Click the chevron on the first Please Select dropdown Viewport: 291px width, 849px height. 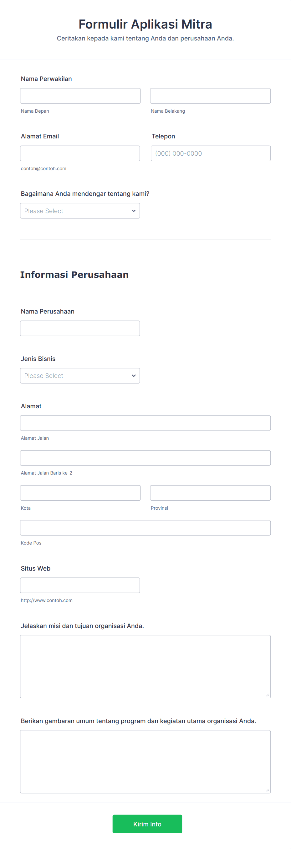(x=134, y=211)
